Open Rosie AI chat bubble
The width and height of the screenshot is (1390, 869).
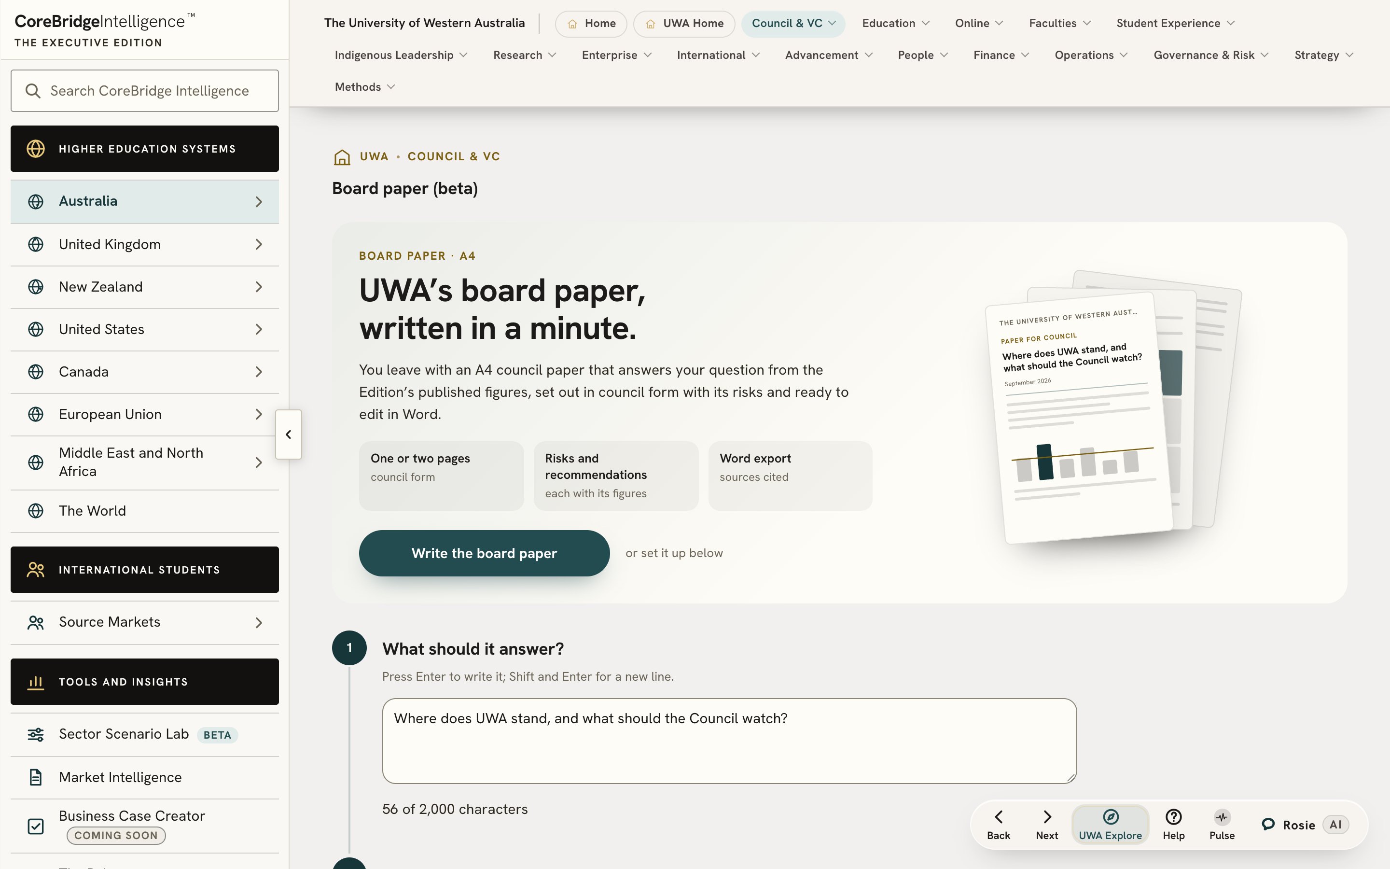[1268, 825]
